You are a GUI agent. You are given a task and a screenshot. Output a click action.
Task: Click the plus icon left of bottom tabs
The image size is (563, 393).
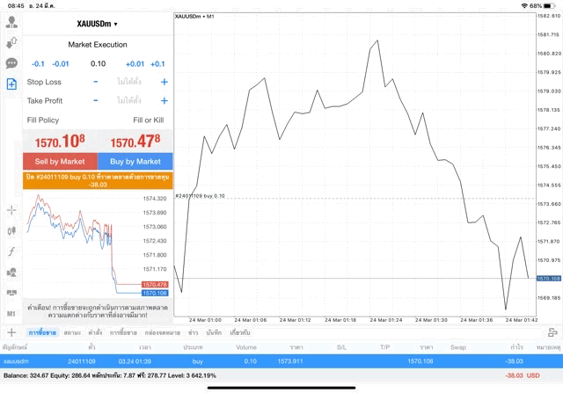click(x=11, y=332)
